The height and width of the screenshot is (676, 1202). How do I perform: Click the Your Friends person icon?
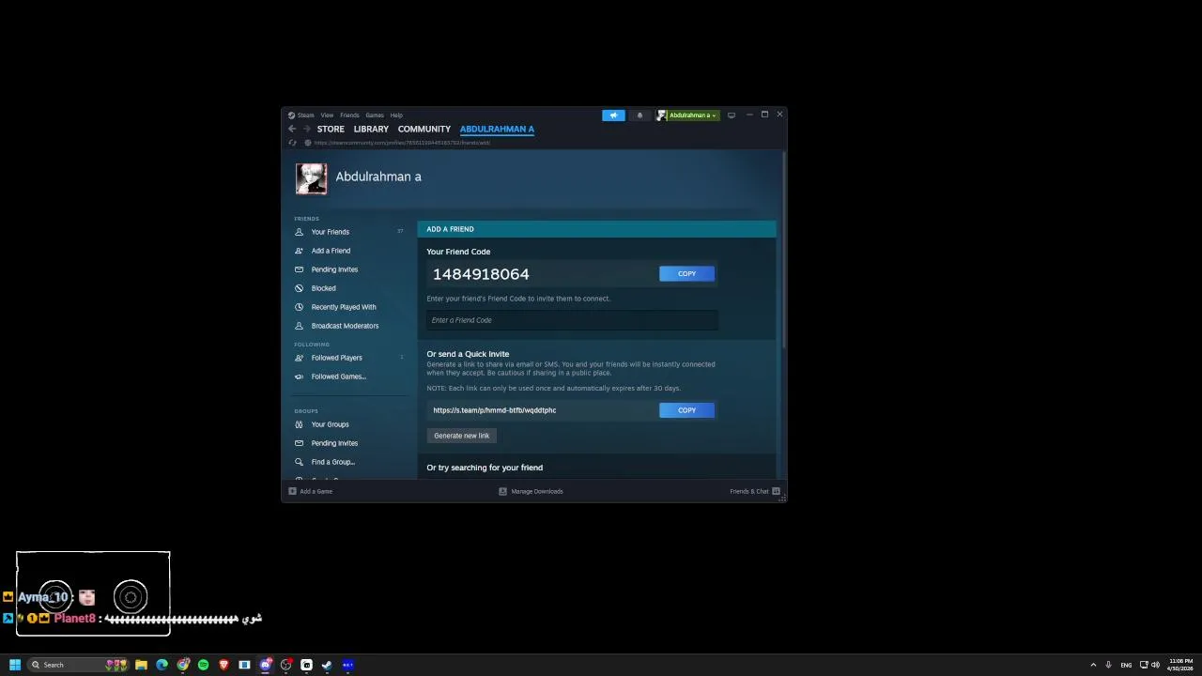[300, 232]
